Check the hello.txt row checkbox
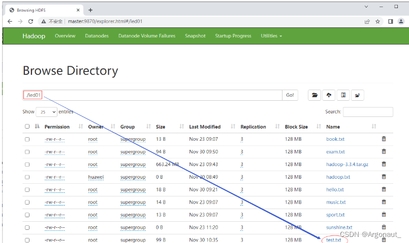 click(x=27, y=190)
